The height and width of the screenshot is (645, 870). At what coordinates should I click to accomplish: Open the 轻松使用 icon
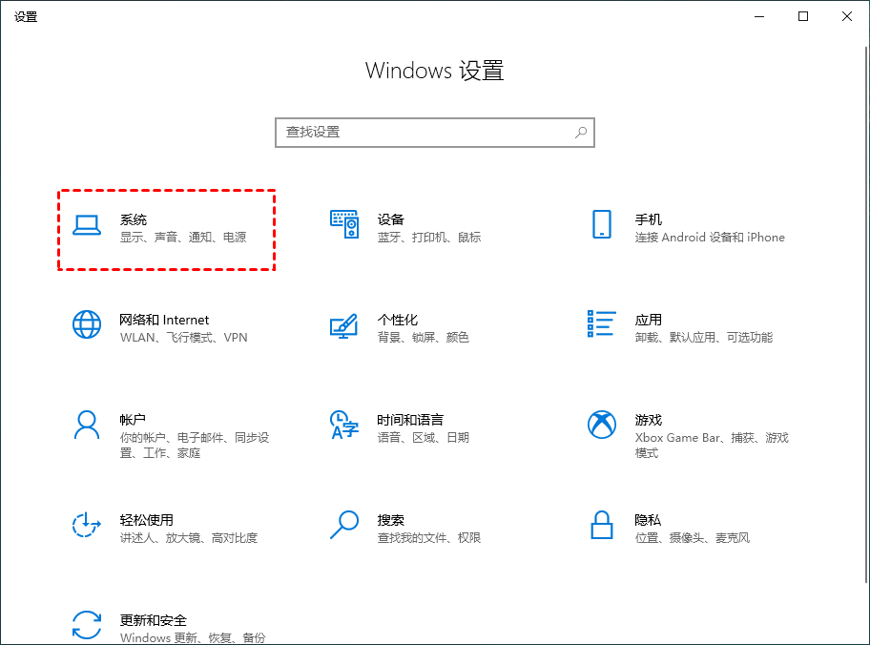point(87,525)
